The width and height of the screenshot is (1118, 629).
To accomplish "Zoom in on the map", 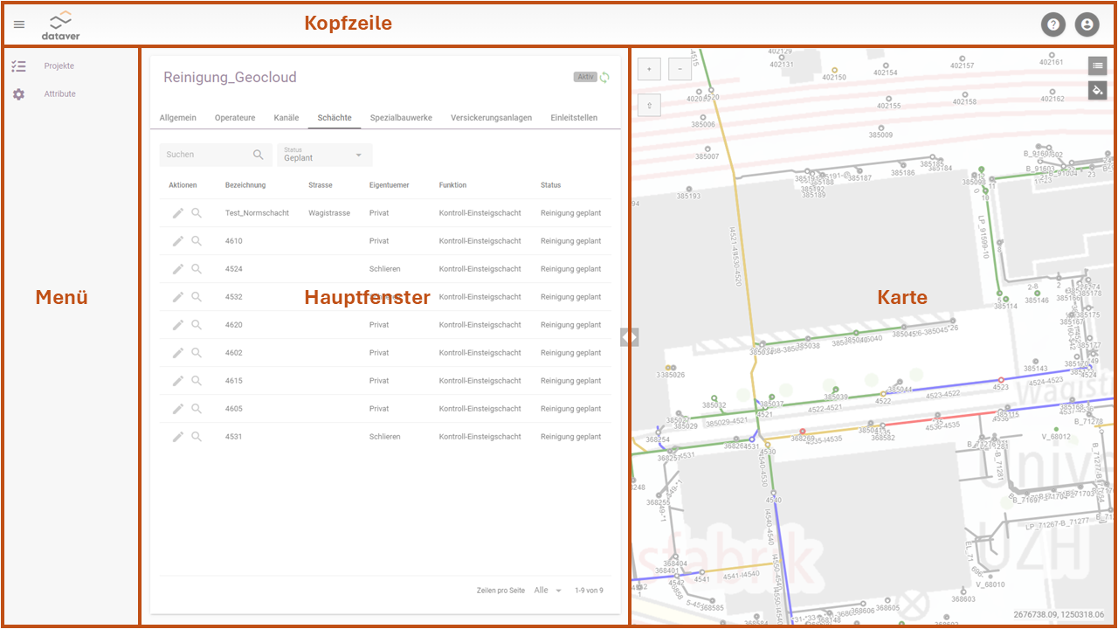I will (649, 69).
